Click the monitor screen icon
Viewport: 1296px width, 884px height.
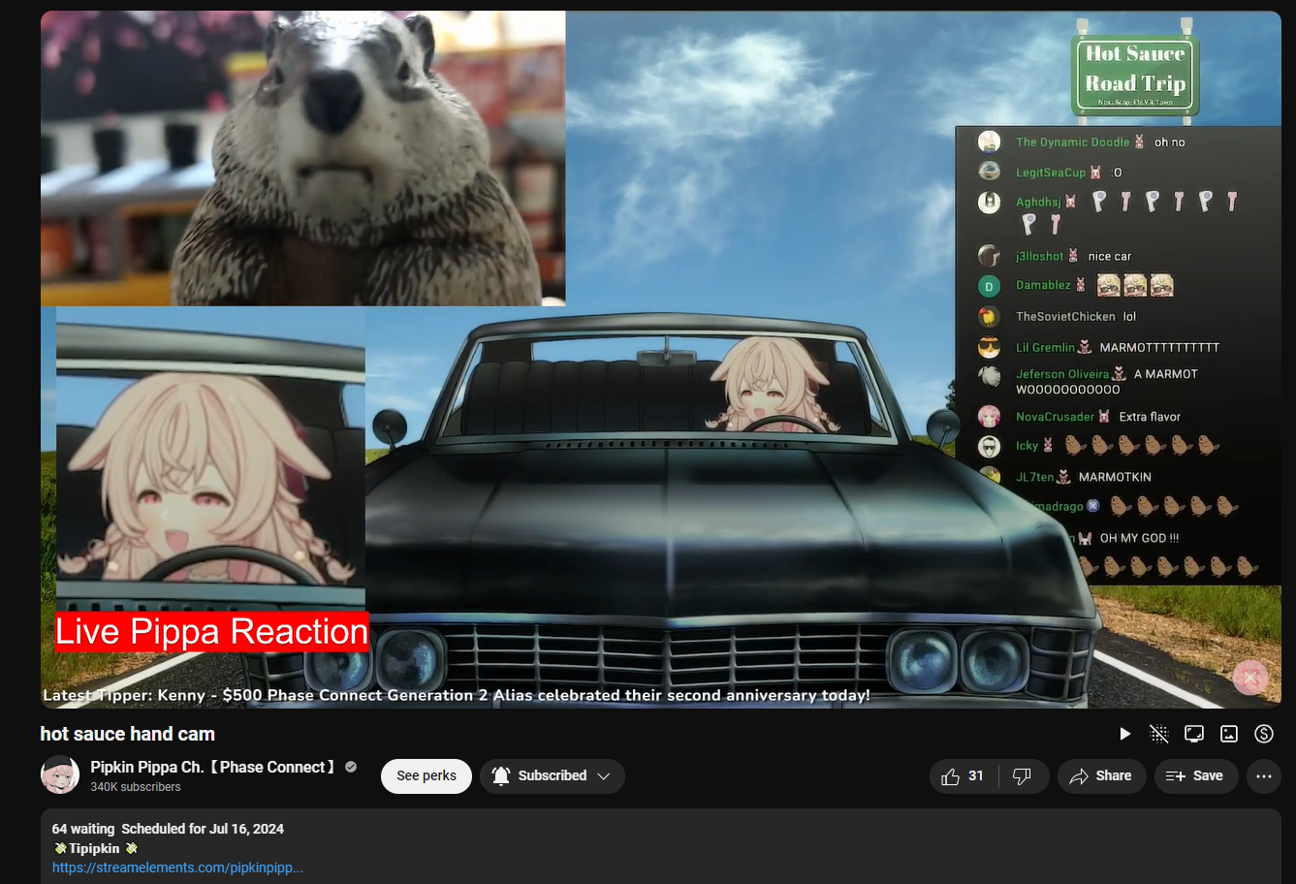click(x=1194, y=734)
